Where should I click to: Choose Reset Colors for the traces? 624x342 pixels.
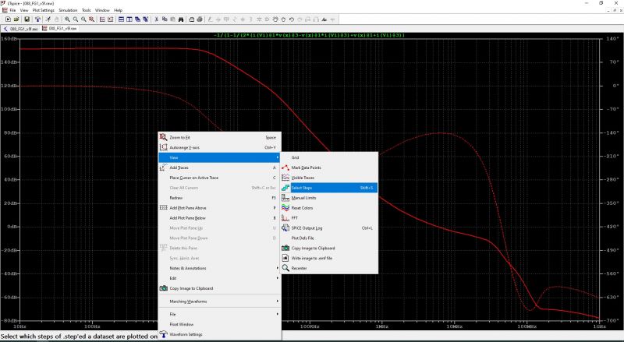[302, 208]
